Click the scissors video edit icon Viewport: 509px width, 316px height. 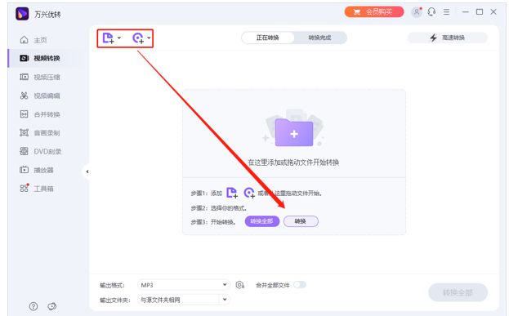pyautogui.click(x=24, y=96)
